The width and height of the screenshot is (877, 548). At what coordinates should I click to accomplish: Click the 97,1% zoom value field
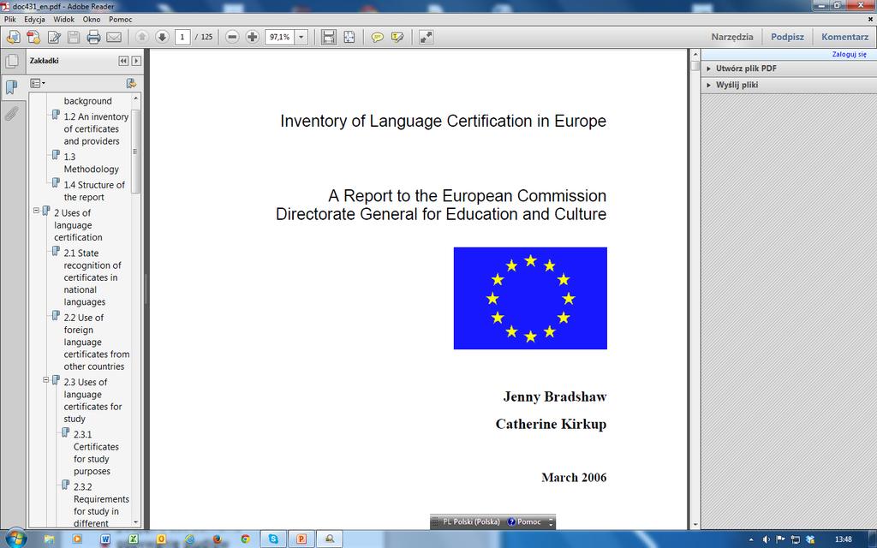pyautogui.click(x=280, y=37)
